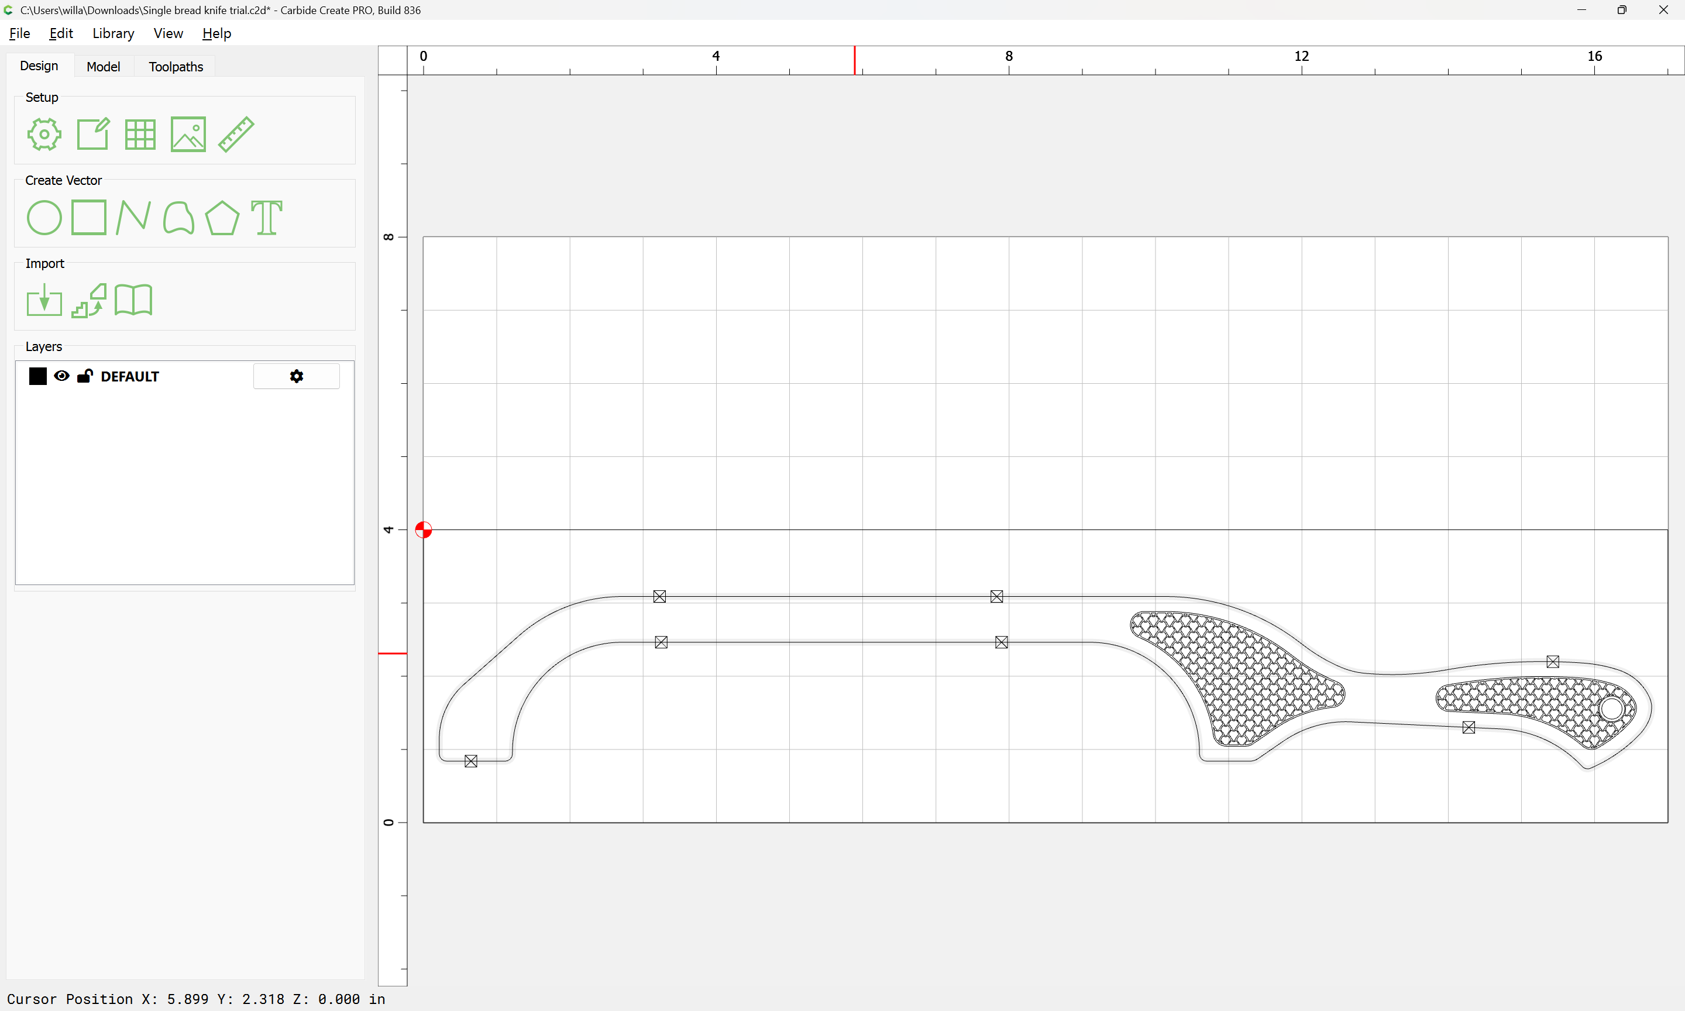Select the Rectangle vector tool
1685x1011 pixels.
tap(88, 218)
